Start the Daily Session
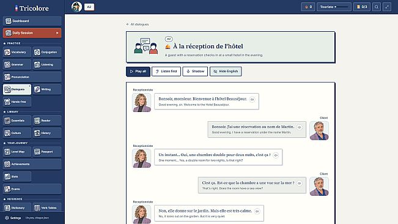398x224 pixels. click(x=32, y=33)
